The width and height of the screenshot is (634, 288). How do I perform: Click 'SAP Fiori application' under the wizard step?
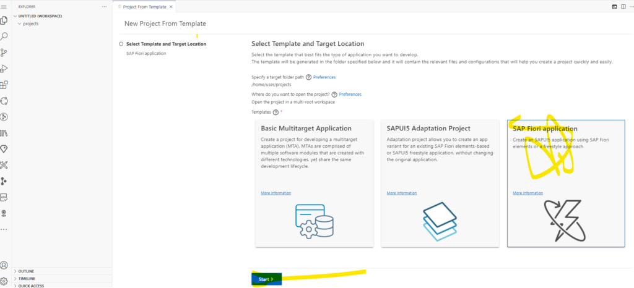pyautogui.click(x=146, y=53)
